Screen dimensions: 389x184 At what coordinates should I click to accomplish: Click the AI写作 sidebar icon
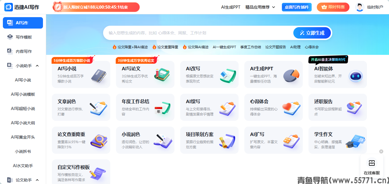(10, 23)
